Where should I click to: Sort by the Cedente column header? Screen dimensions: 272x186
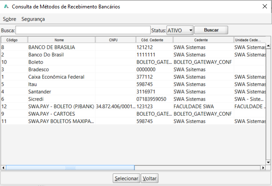(203, 40)
